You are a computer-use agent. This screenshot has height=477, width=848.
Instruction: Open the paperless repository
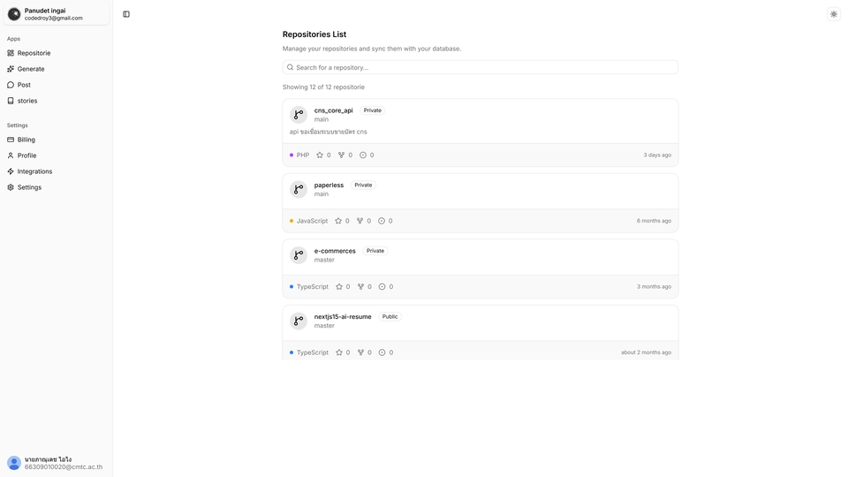(x=329, y=185)
